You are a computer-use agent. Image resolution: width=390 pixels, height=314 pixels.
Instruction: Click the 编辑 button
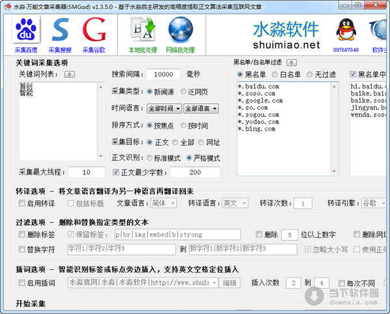coord(229,283)
